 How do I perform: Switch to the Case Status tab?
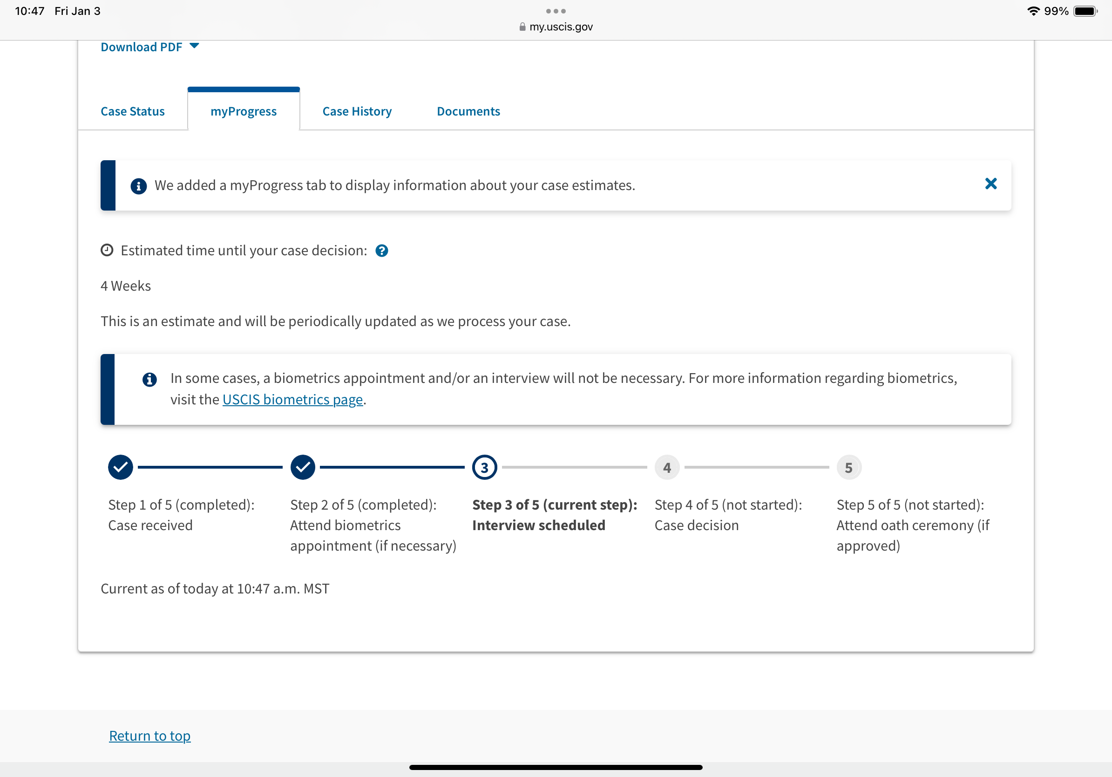(133, 111)
